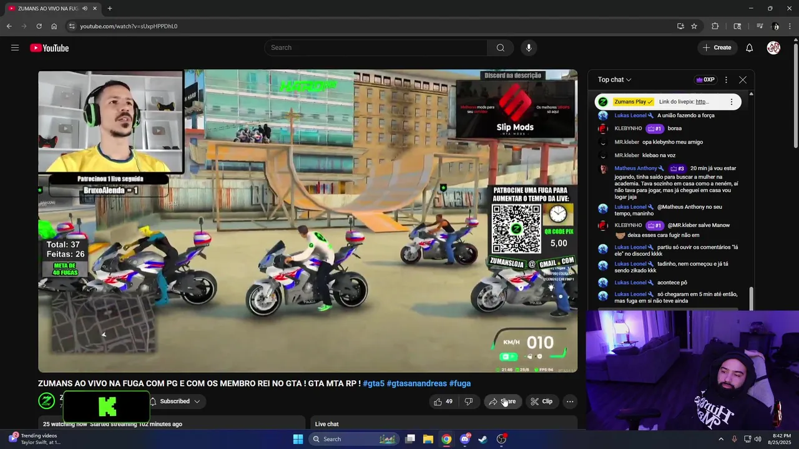View site information icon in address bar
The height and width of the screenshot is (449, 799).
point(72,26)
